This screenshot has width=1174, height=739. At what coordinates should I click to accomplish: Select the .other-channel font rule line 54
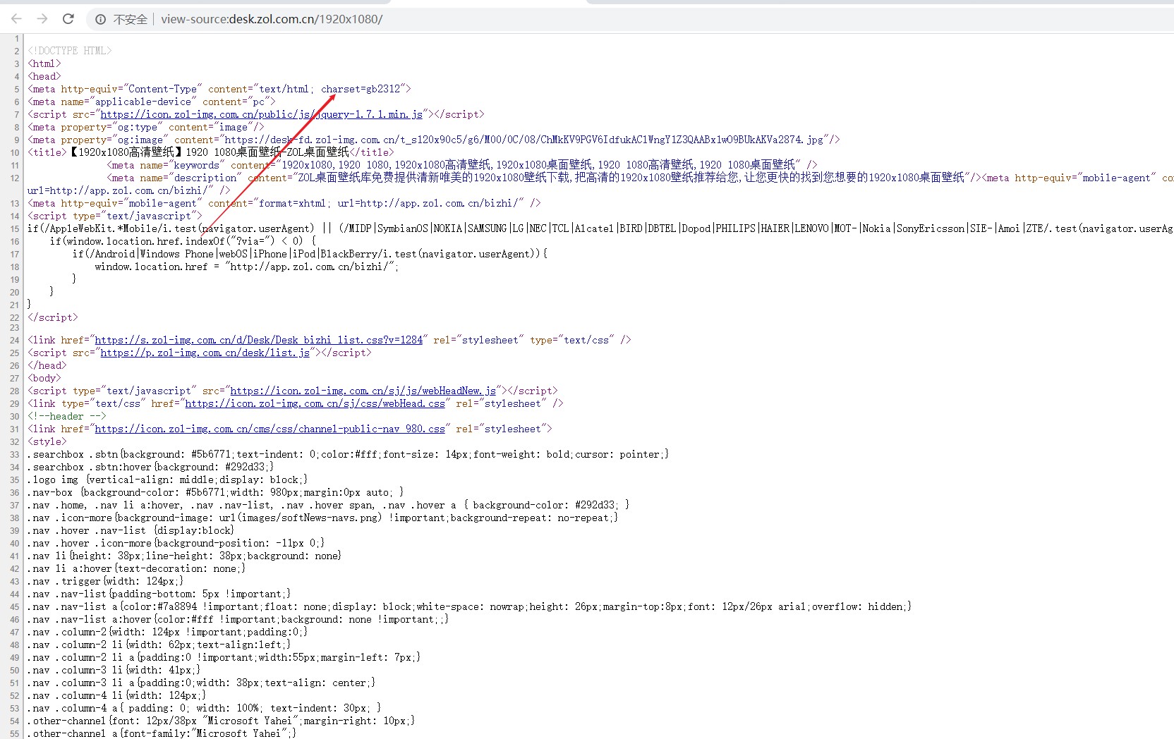222,721
